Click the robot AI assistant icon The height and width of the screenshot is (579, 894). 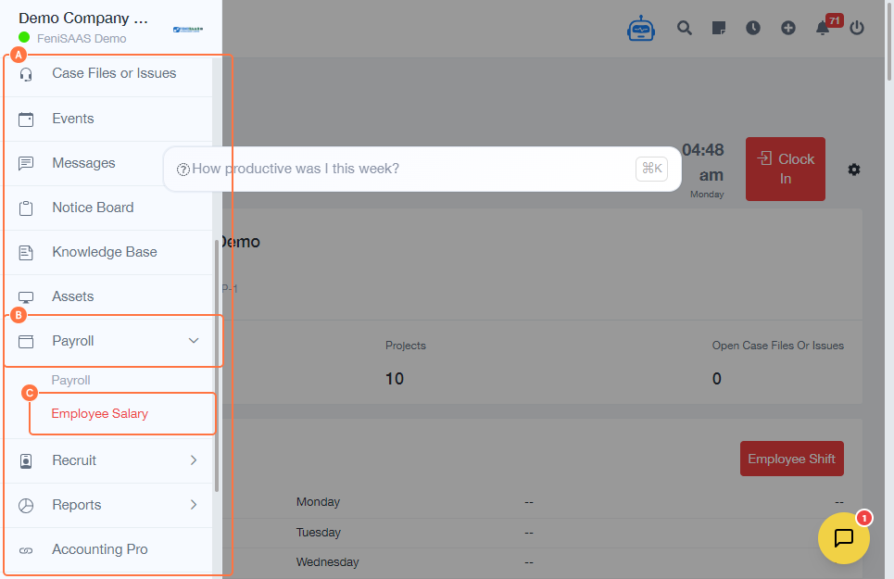[641, 29]
